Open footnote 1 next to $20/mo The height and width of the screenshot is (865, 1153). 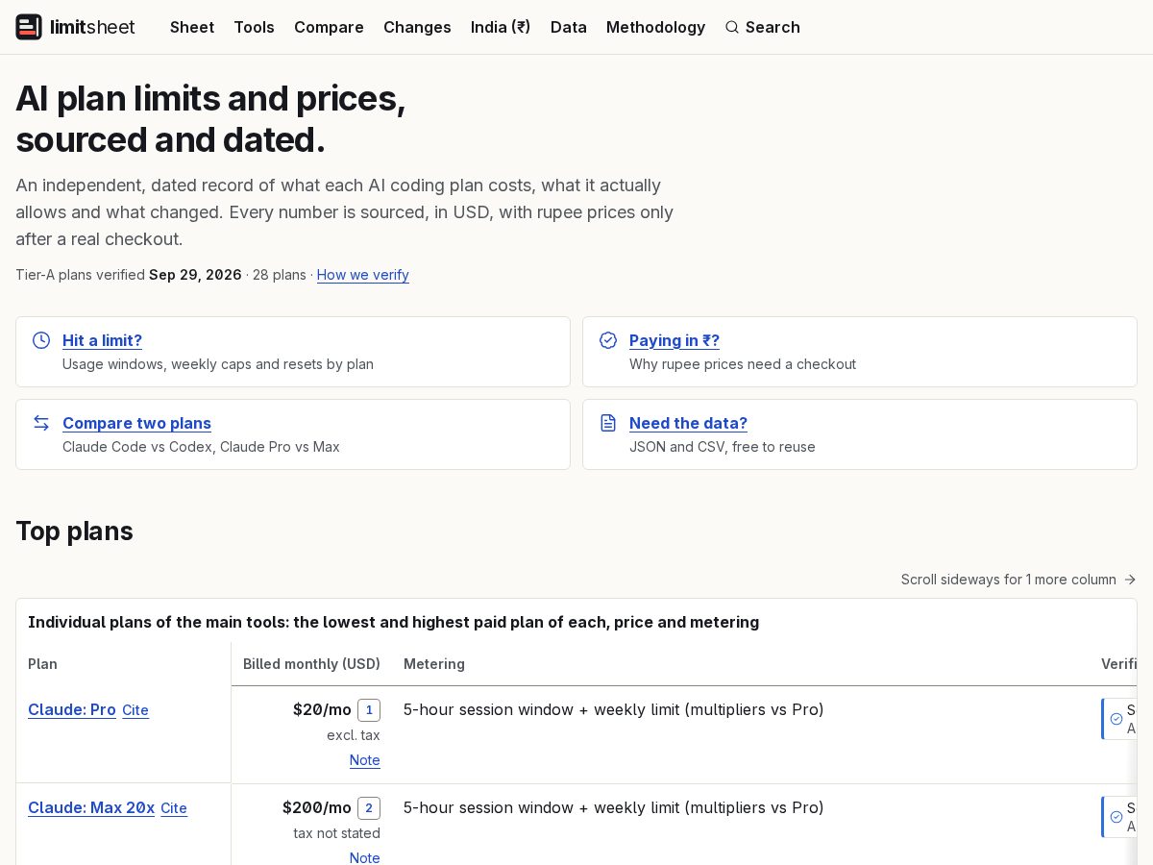click(x=369, y=710)
